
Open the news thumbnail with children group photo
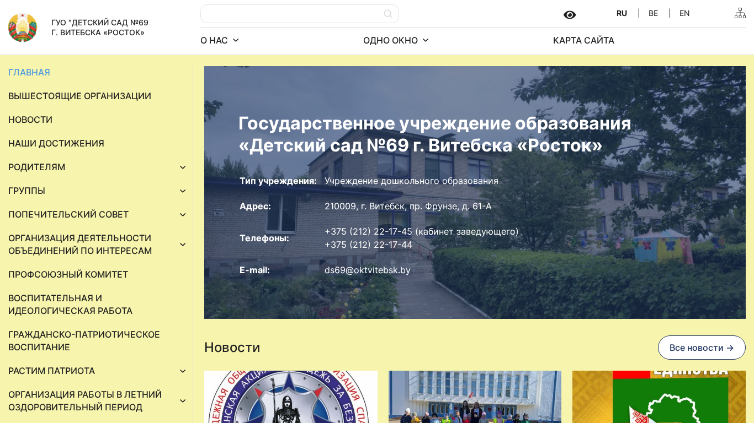(475, 397)
